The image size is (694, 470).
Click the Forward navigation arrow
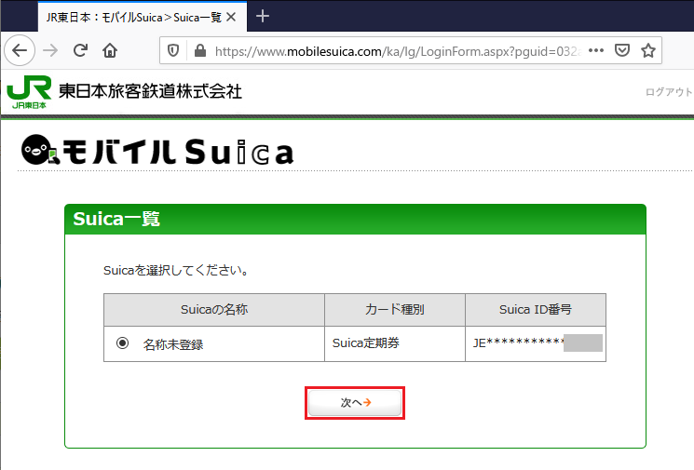(50, 50)
